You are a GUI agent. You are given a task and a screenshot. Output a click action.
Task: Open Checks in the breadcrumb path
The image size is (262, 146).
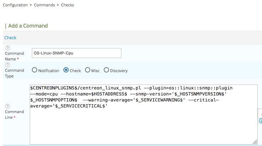point(67,5)
